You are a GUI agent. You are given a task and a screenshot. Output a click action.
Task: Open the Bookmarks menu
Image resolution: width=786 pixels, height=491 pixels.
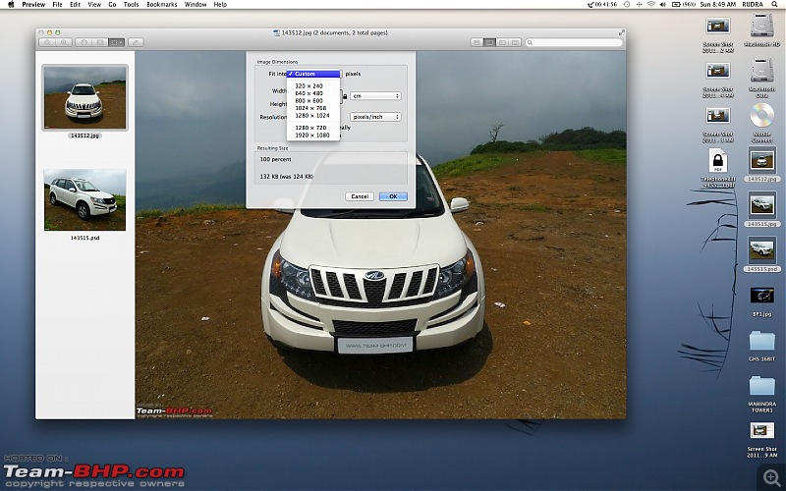tap(161, 4)
